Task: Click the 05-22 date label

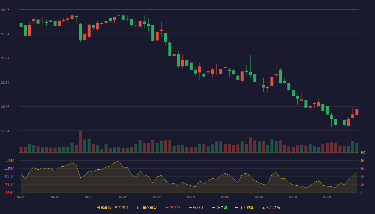Action: coord(157,197)
